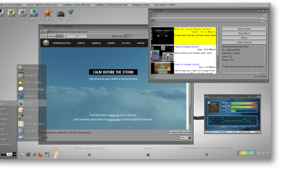Launch HomeBank from the Apps menu
The width and height of the screenshot is (282, 171).
[32, 110]
